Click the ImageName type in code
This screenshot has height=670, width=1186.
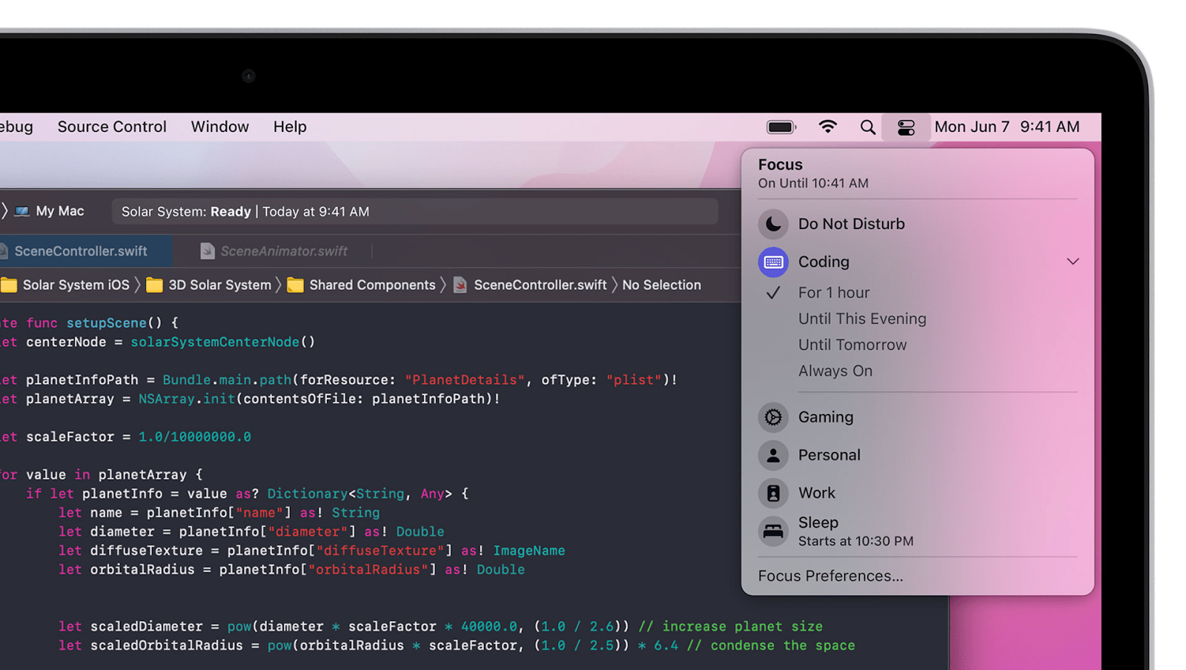[529, 551]
